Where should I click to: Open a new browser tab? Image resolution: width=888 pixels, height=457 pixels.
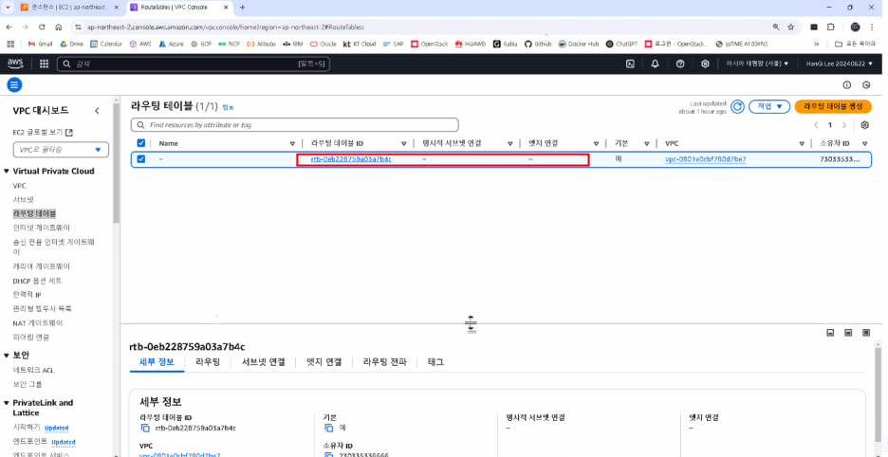tap(242, 8)
